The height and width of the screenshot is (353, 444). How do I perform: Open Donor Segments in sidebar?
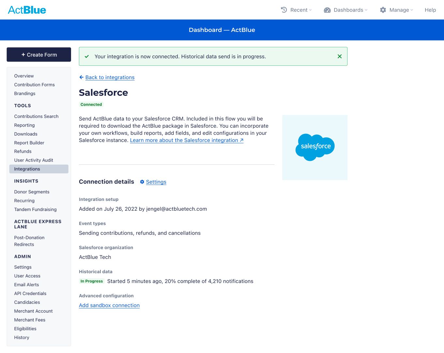[x=32, y=192]
